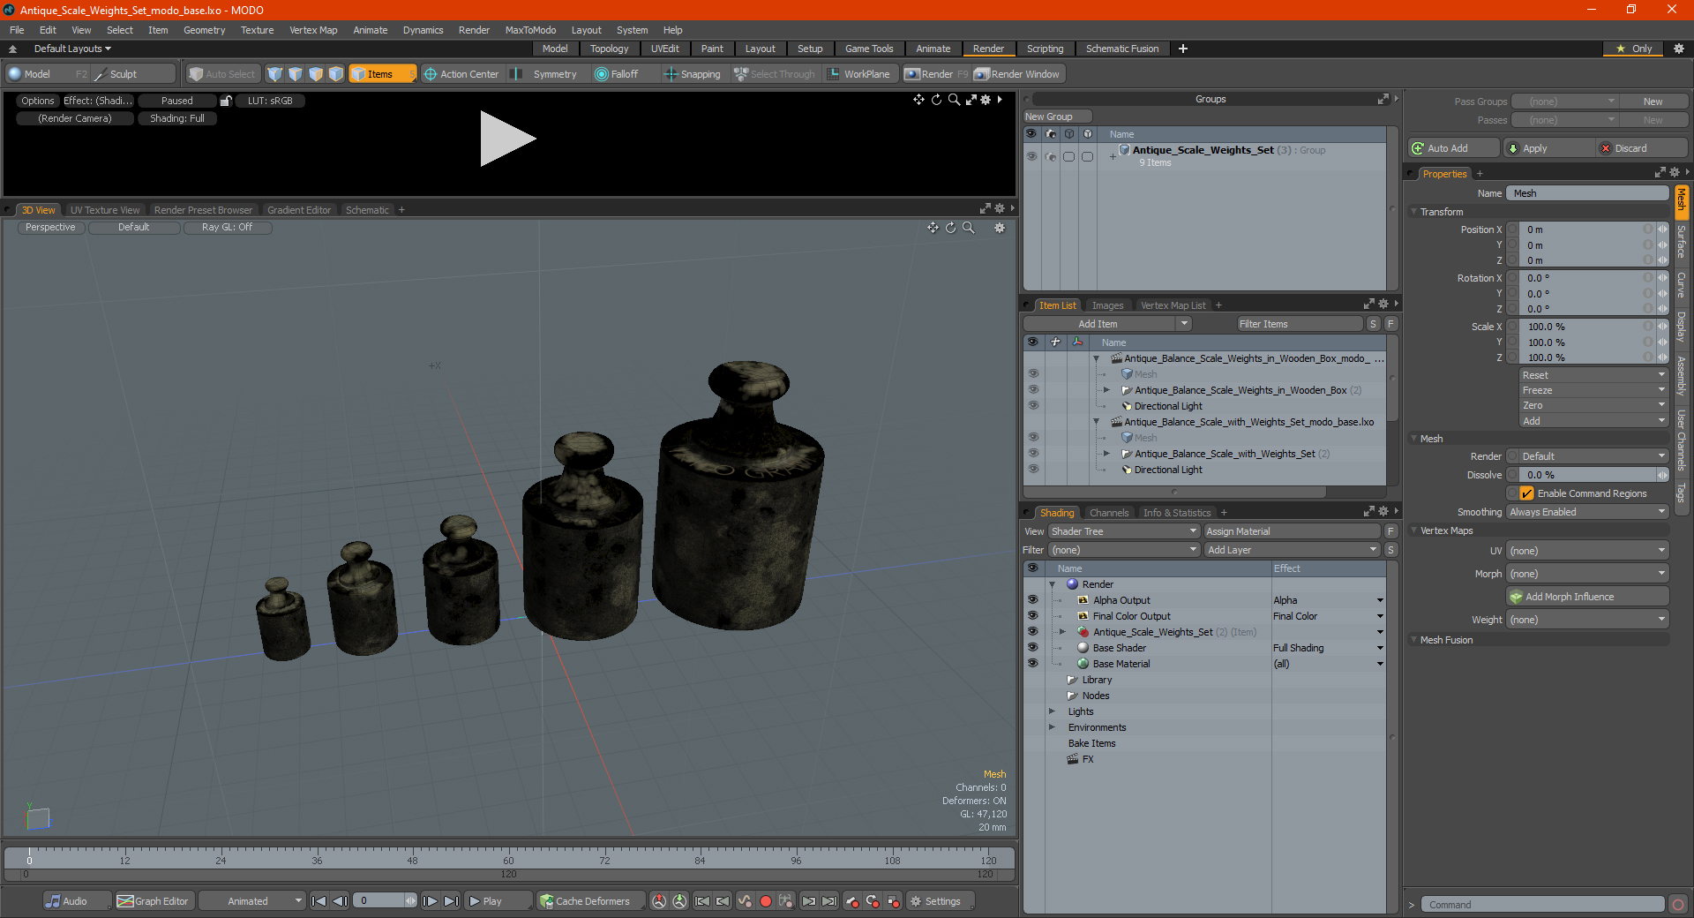The height and width of the screenshot is (918, 1694).
Task: Click the Auto Add pass button
Action: click(1453, 148)
